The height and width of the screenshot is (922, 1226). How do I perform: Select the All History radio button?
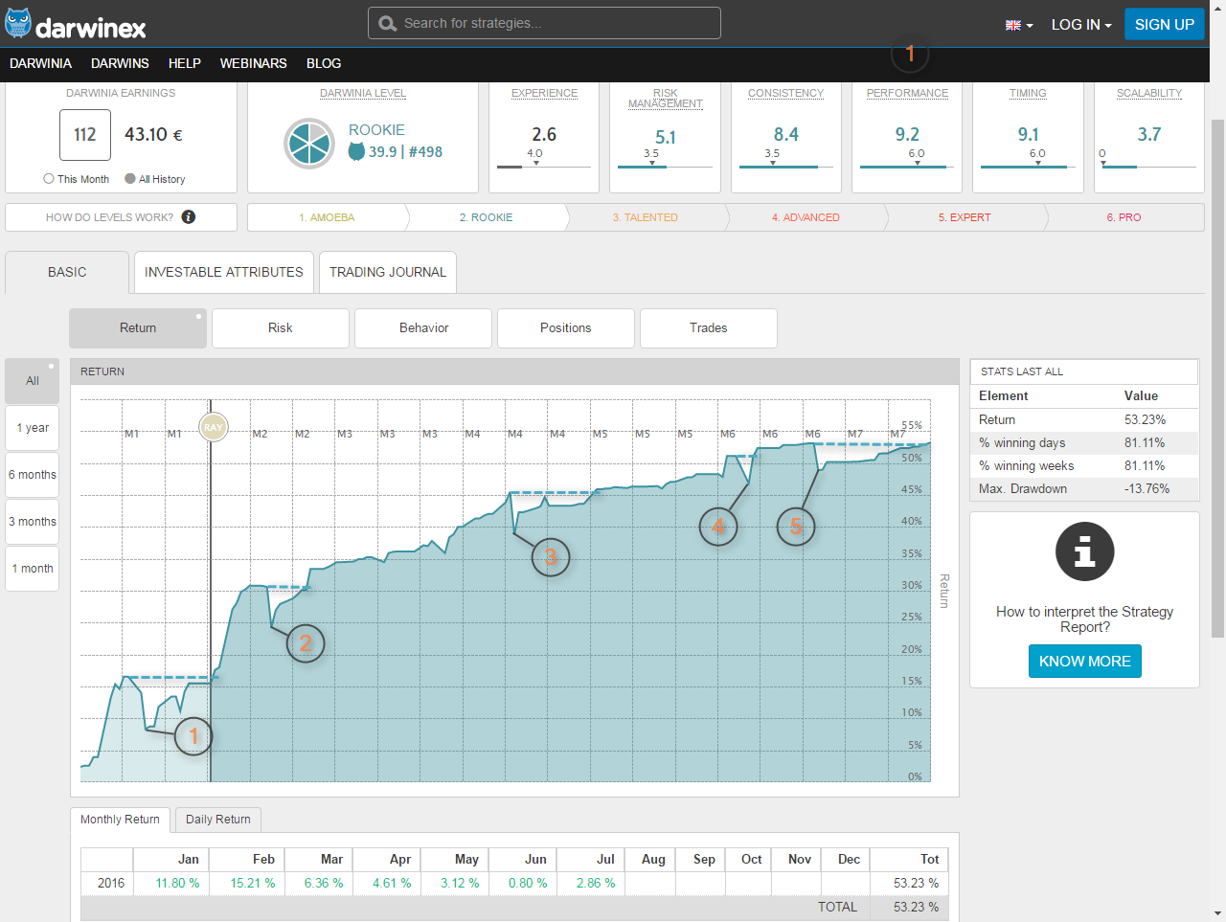point(130,179)
